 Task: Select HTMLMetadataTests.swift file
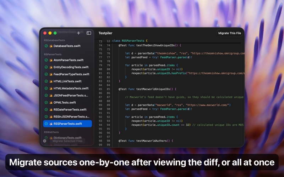point(67,88)
